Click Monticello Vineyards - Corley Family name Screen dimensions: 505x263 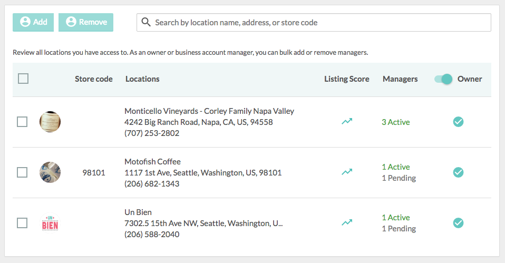(209, 111)
